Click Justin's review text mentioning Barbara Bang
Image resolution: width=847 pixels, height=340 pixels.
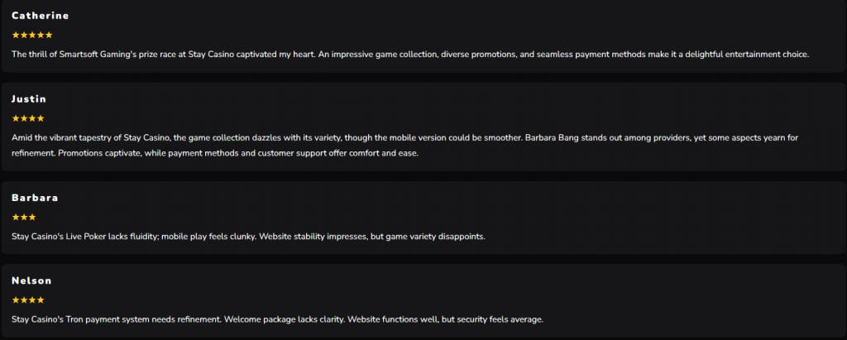click(x=405, y=146)
